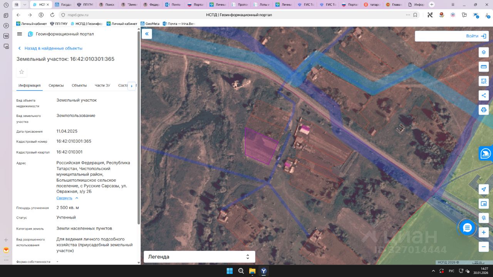This screenshot has width=493, height=277.
Task: Activate the ruler measurement tool
Action: pyautogui.click(x=484, y=67)
